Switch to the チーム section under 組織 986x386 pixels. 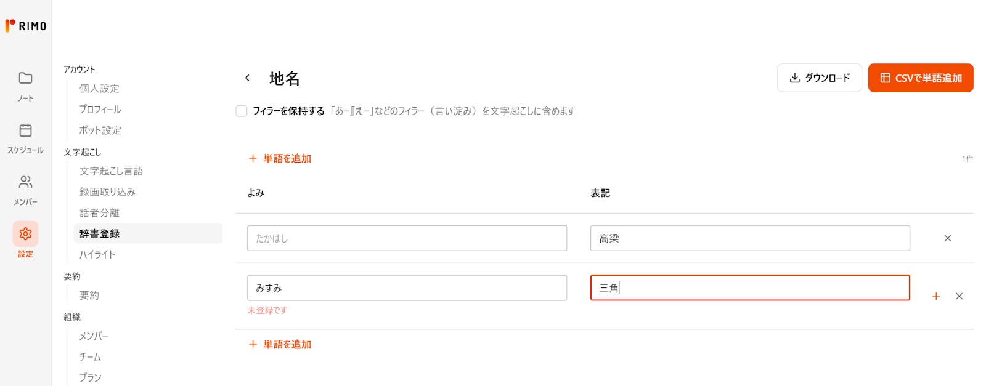point(89,356)
